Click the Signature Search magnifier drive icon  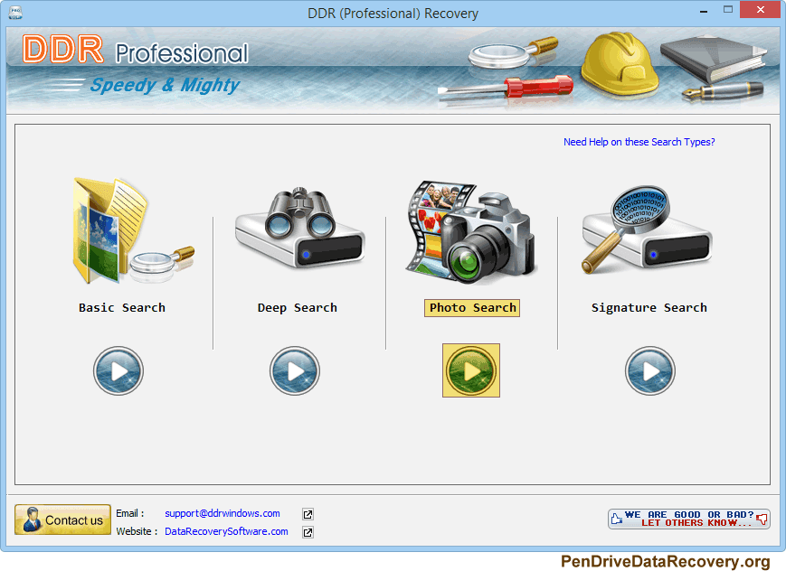[x=647, y=229]
